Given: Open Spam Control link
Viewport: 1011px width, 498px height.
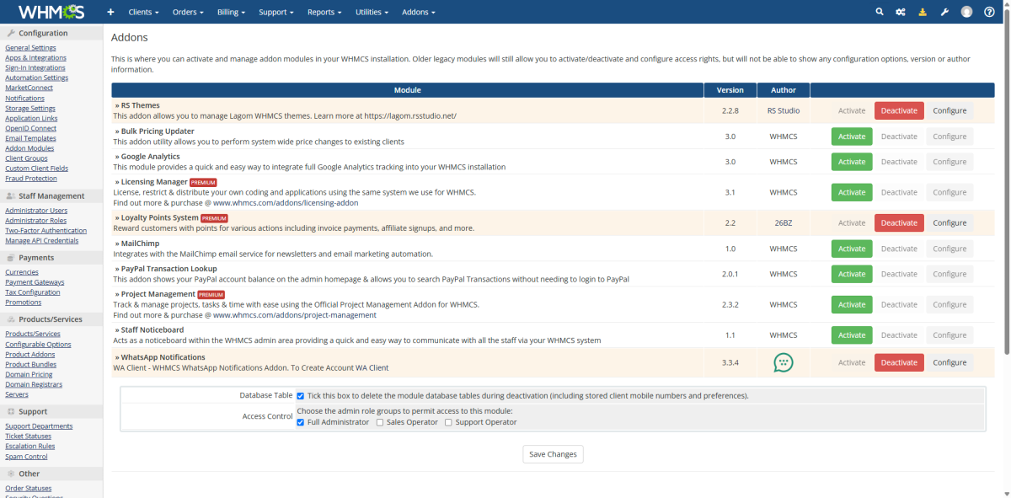Looking at the screenshot, I should 26,457.
